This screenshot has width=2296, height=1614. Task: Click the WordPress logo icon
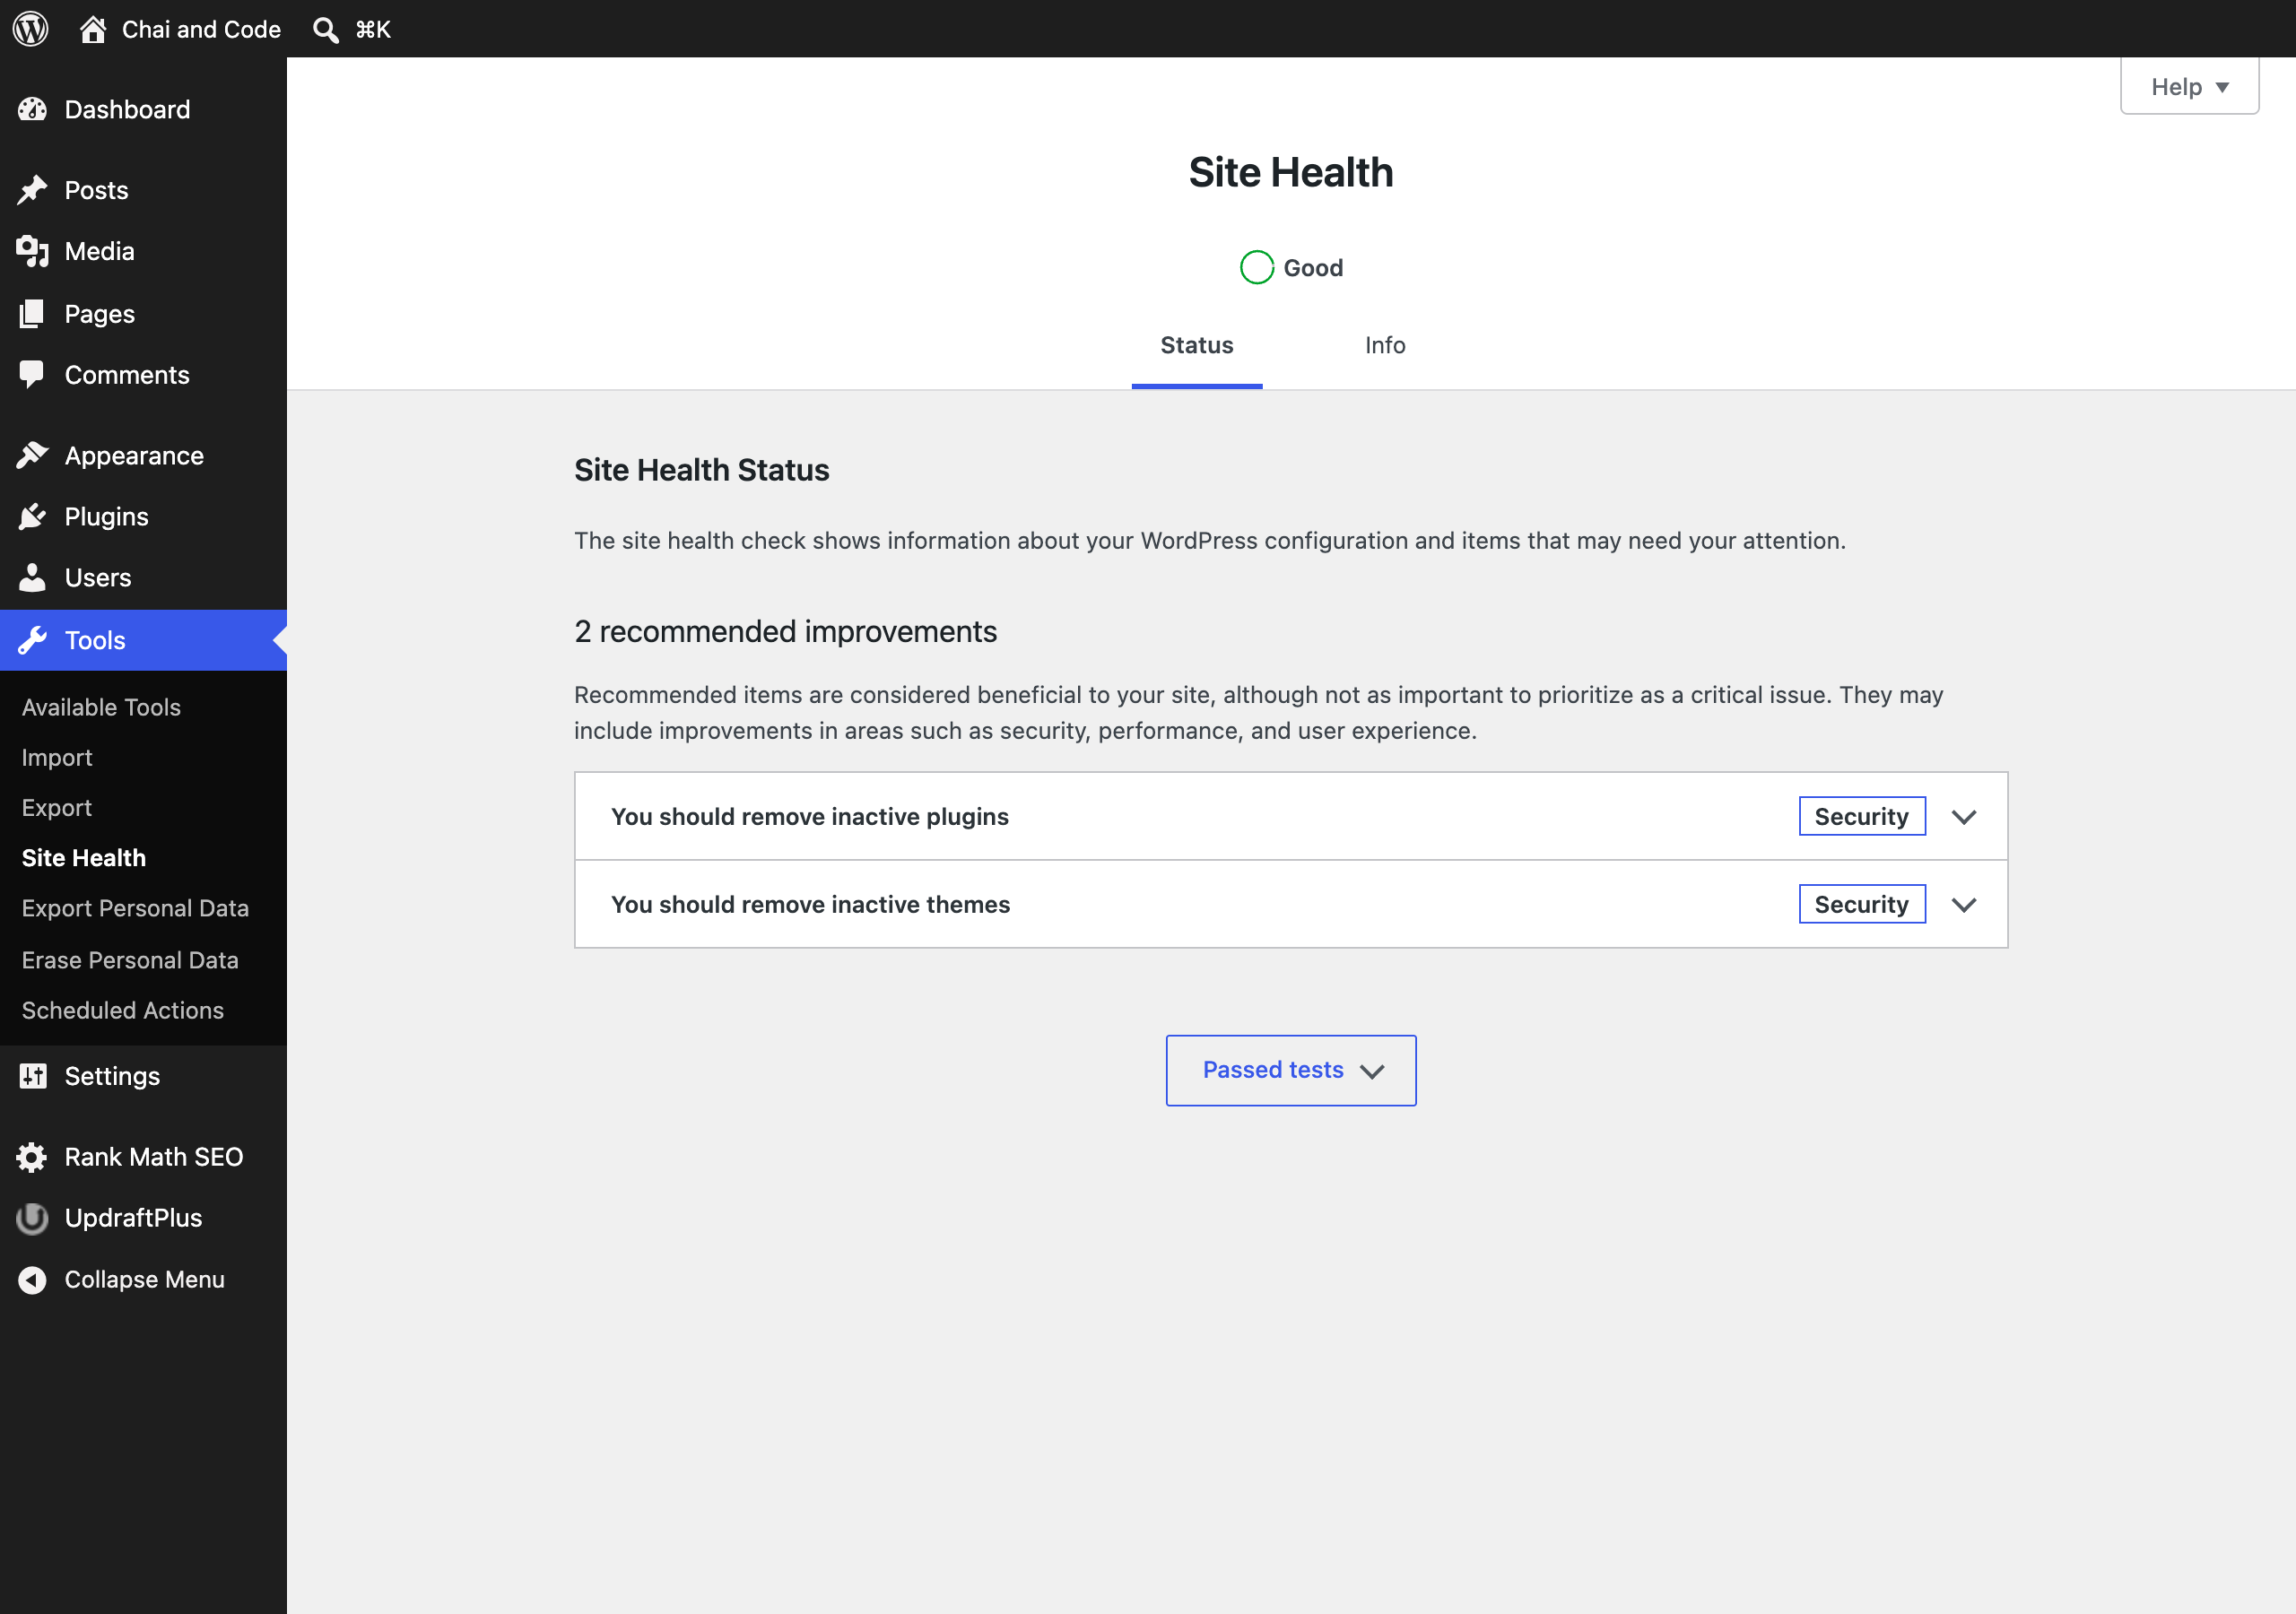(x=31, y=29)
